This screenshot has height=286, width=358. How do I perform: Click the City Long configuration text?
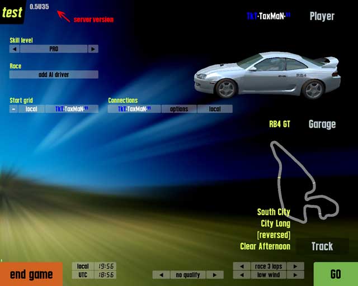coord(276,223)
